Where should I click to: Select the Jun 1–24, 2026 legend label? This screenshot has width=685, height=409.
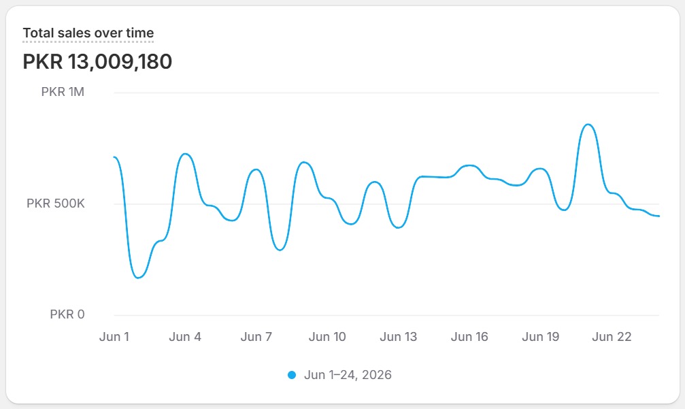click(x=348, y=375)
